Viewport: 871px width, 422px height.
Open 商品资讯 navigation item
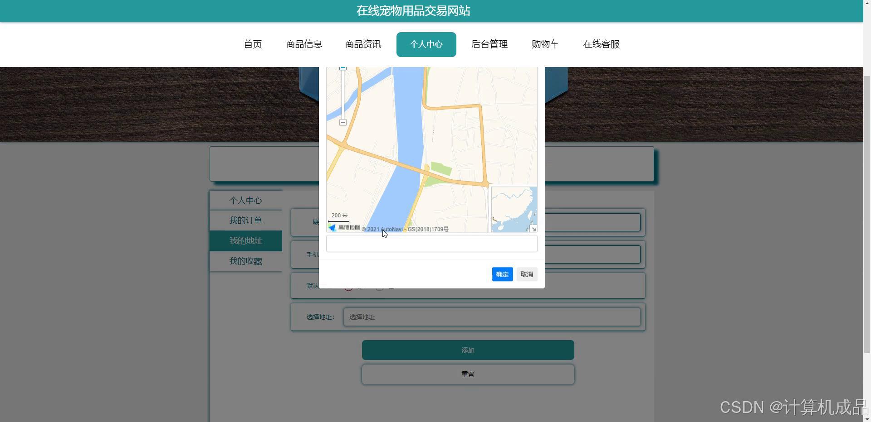point(363,44)
